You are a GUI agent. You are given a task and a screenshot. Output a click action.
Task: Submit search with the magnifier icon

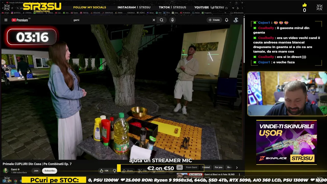(x=161, y=20)
